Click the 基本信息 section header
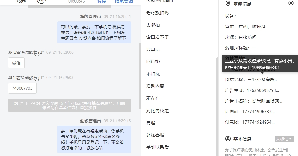This screenshot has height=156, width=298. coord(242,139)
